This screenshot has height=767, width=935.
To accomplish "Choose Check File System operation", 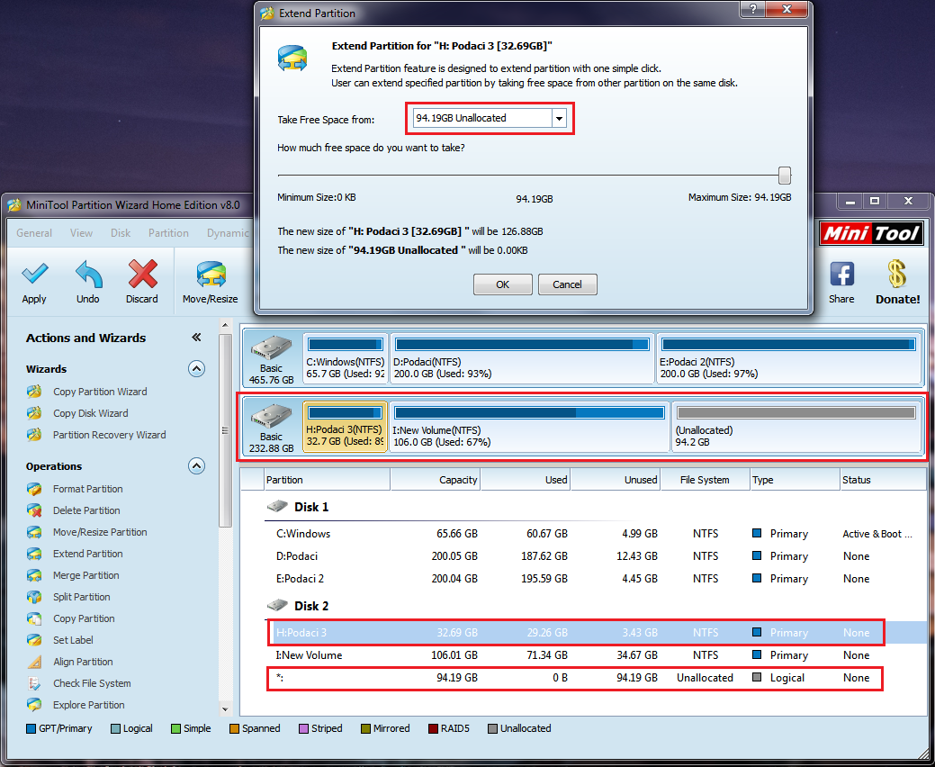I will point(92,683).
